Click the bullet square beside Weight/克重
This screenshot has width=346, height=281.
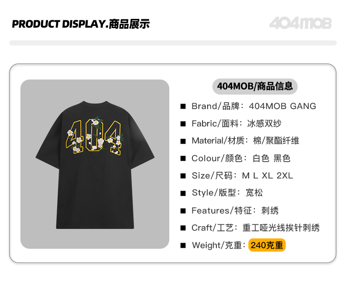[183, 245]
